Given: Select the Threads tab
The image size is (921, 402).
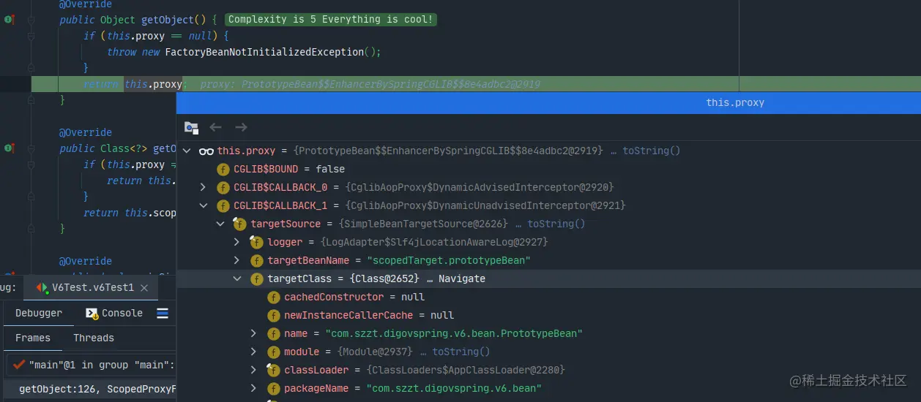Looking at the screenshot, I should pos(94,338).
